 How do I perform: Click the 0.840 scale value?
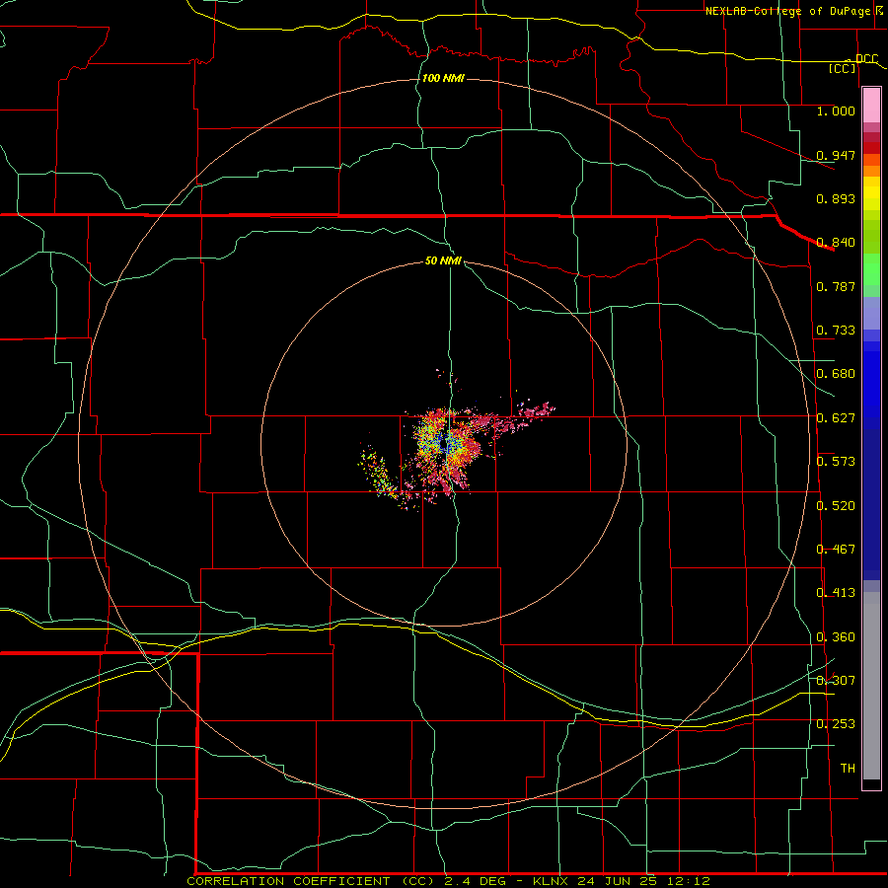pos(836,243)
